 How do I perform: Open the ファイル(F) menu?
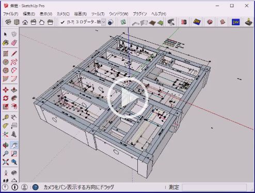(x=10, y=14)
